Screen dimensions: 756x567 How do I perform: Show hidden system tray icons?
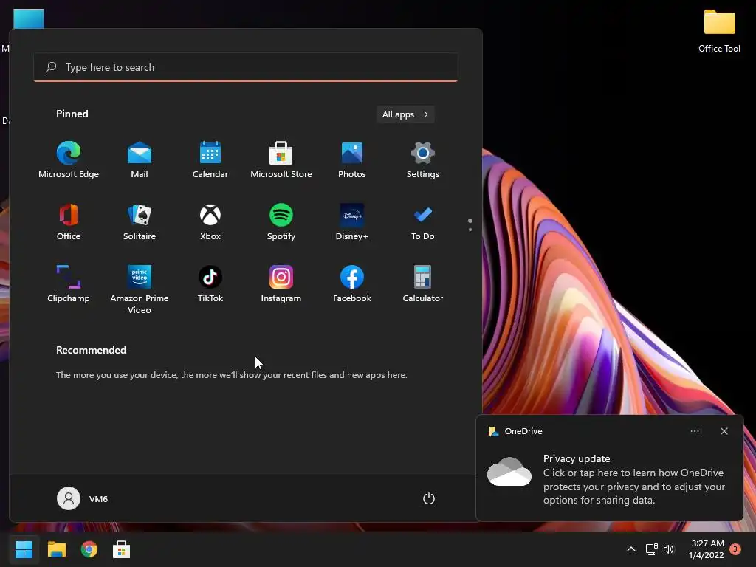pyautogui.click(x=630, y=549)
